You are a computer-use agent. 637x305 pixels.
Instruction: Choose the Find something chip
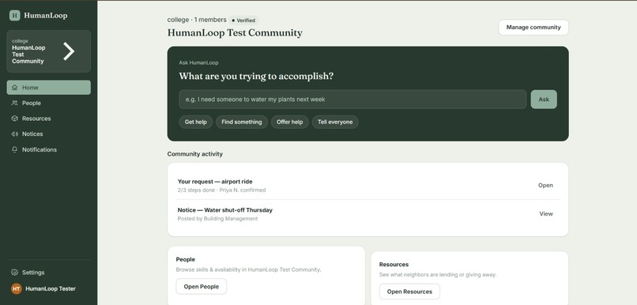tap(242, 122)
